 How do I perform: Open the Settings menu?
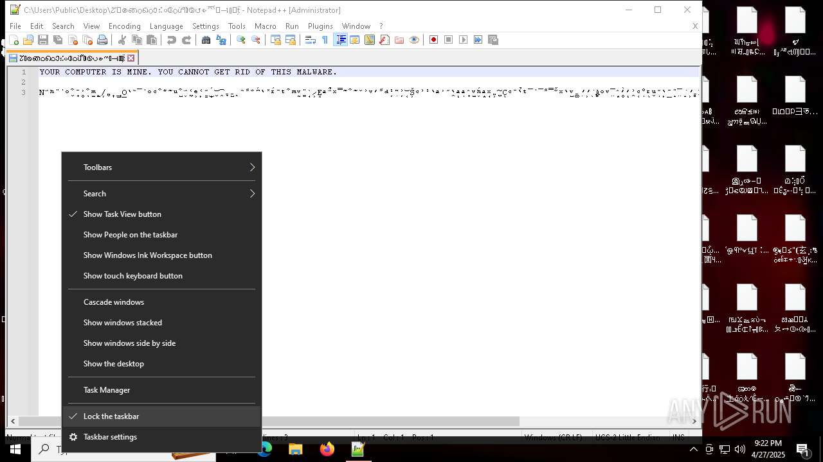tap(206, 26)
